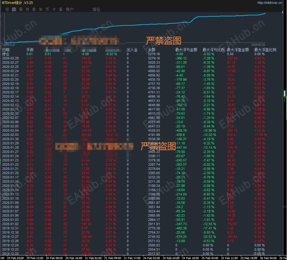Click chart end date label 2020.02.28
This screenshot has width=287, height=260.
pyautogui.click(x=258, y=45)
